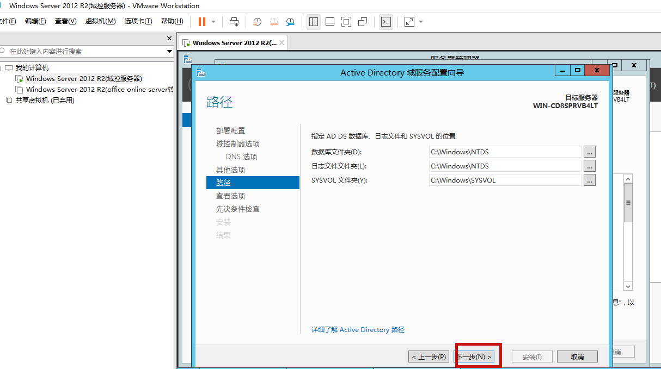
Task: Open the snapshot manager
Action: [x=290, y=22]
